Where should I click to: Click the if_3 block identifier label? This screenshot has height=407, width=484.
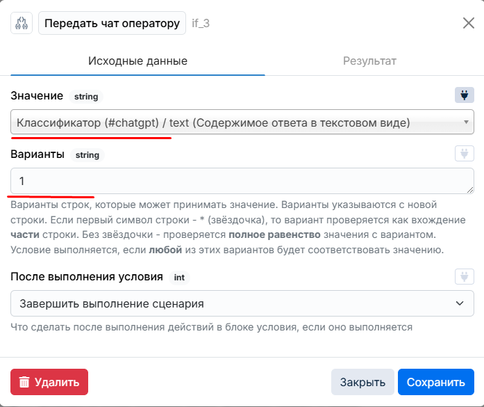(201, 23)
